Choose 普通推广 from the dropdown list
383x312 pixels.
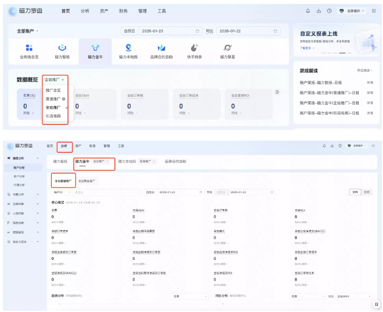(53, 99)
